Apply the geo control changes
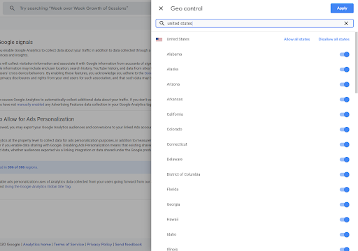The height and width of the screenshot is (251, 358). click(342, 8)
